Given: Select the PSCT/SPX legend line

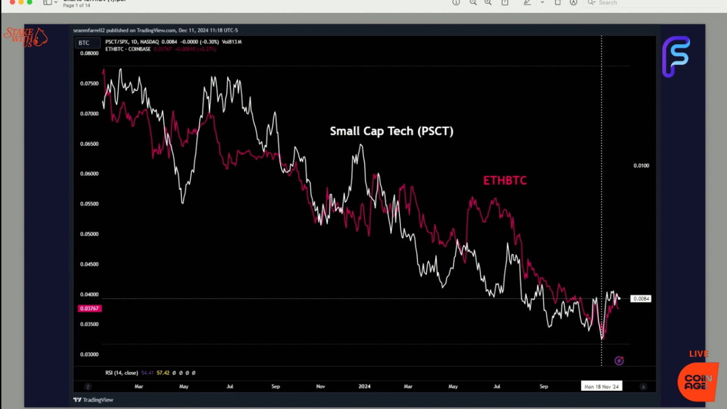Looking at the screenshot, I should click(x=173, y=42).
